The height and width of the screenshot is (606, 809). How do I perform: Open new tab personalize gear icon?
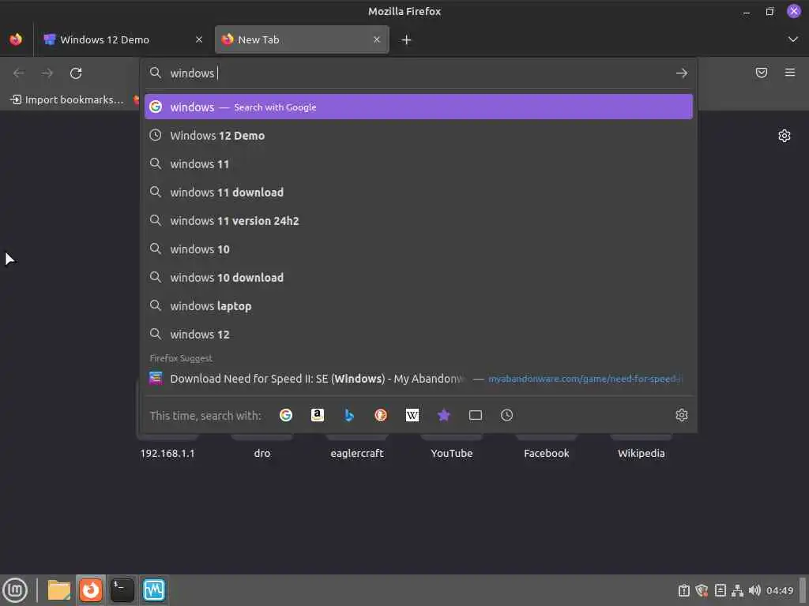(785, 136)
